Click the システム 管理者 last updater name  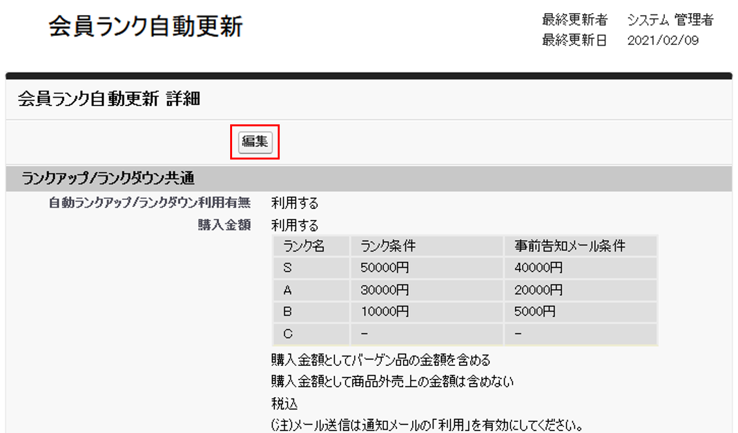(670, 20)
